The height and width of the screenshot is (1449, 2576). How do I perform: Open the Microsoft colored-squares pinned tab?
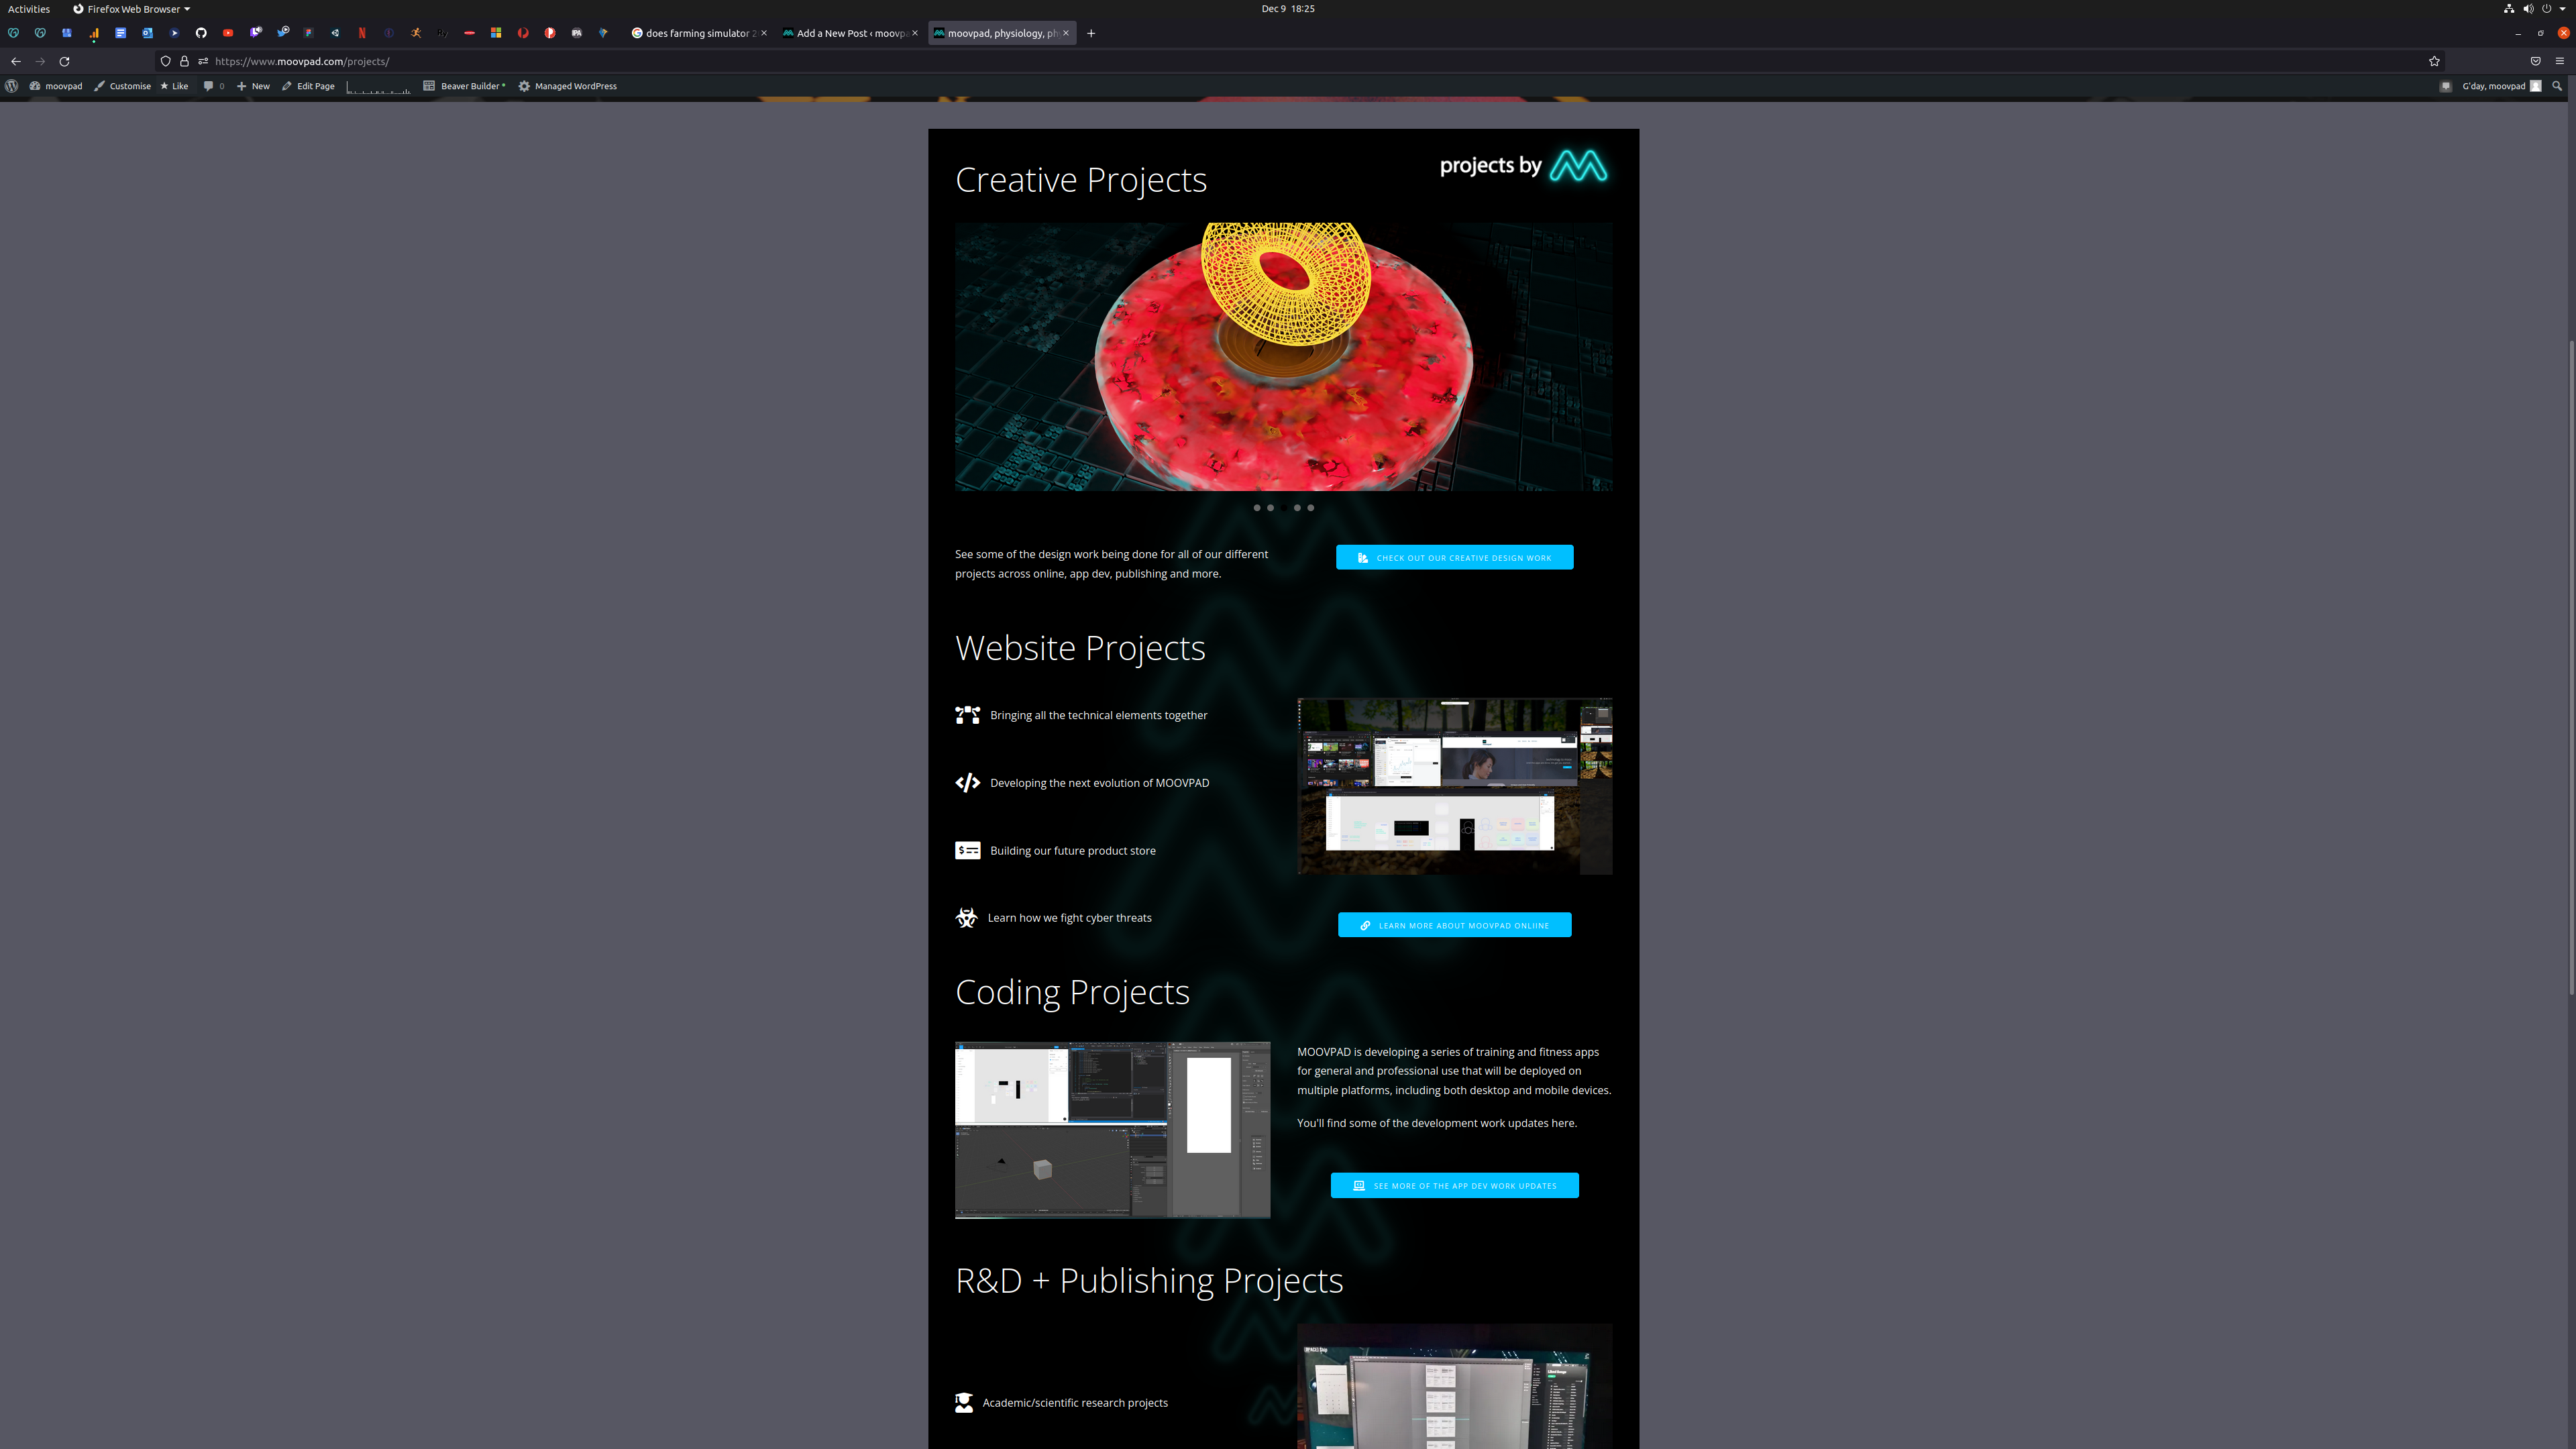click(x=496, y=33)
